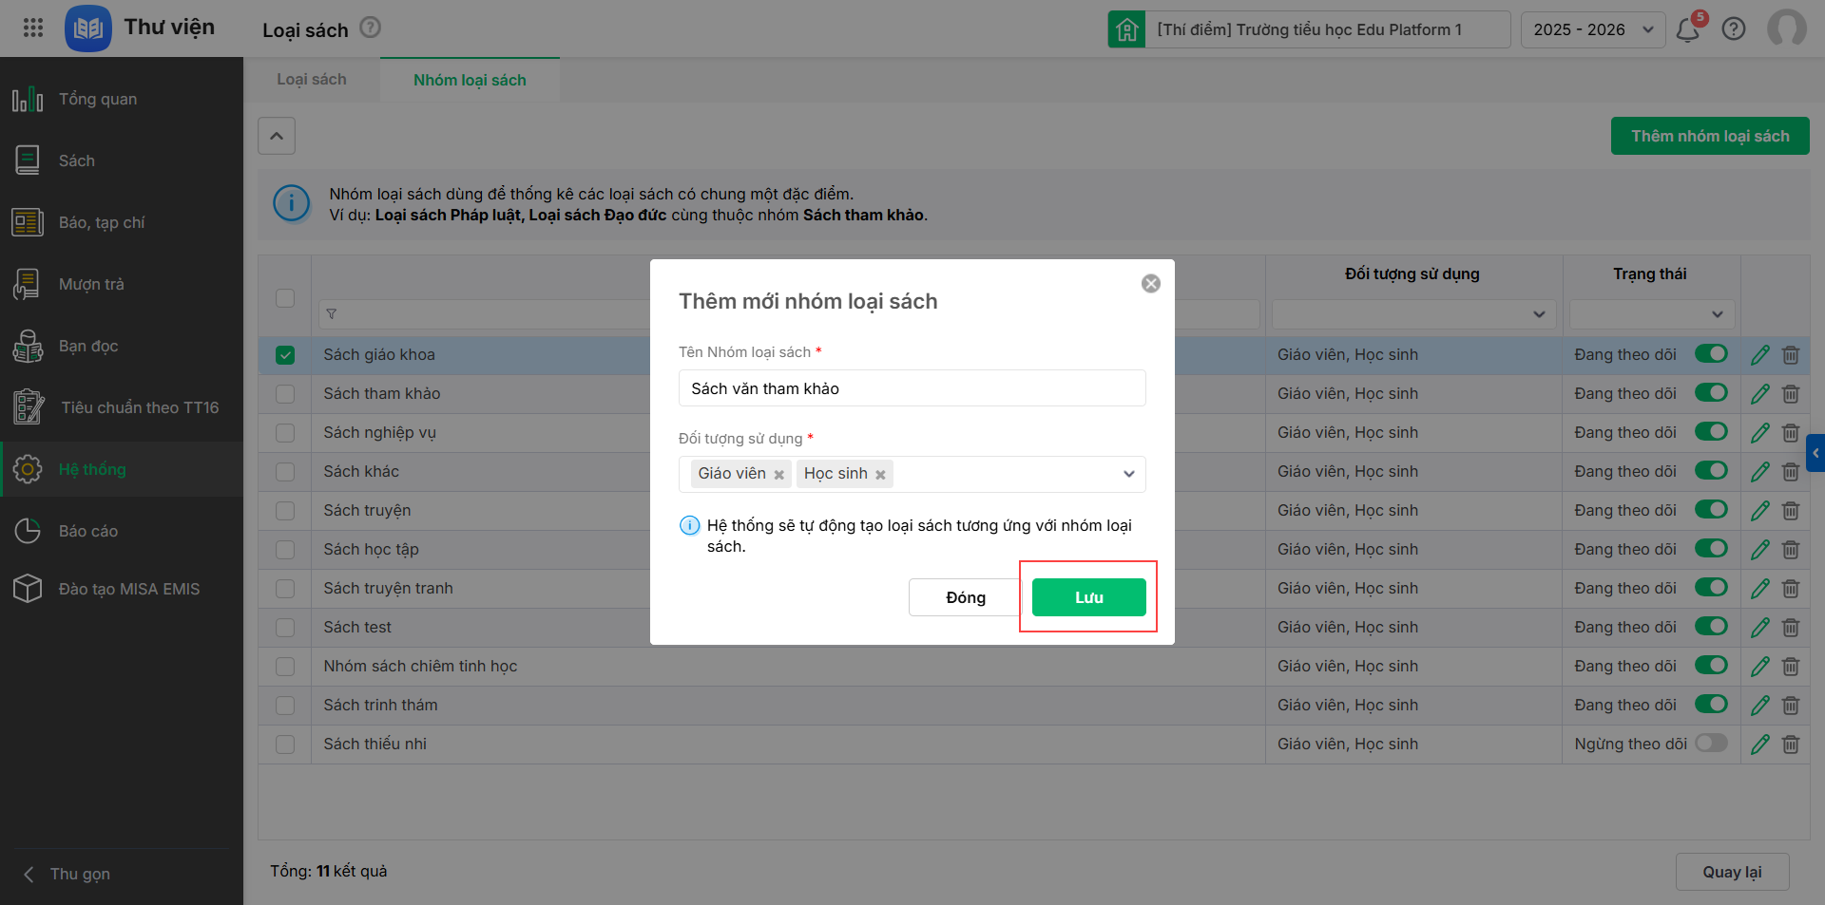Open Mượn trả in the sidebar
This screenshot has width=1825, height=905.
click(x=91, y=284)
